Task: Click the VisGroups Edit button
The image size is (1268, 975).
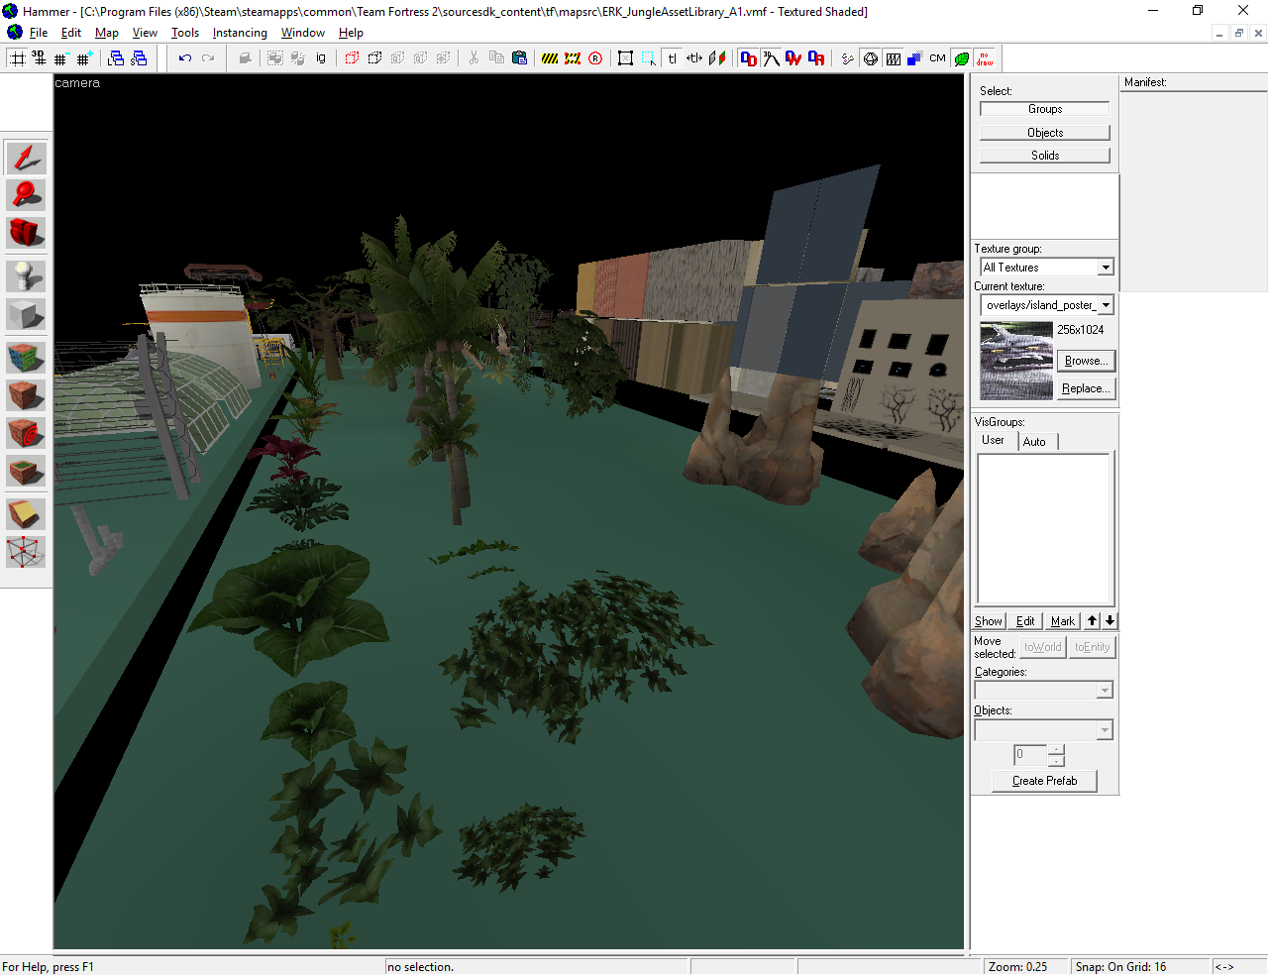Action: pos(1025,621)
